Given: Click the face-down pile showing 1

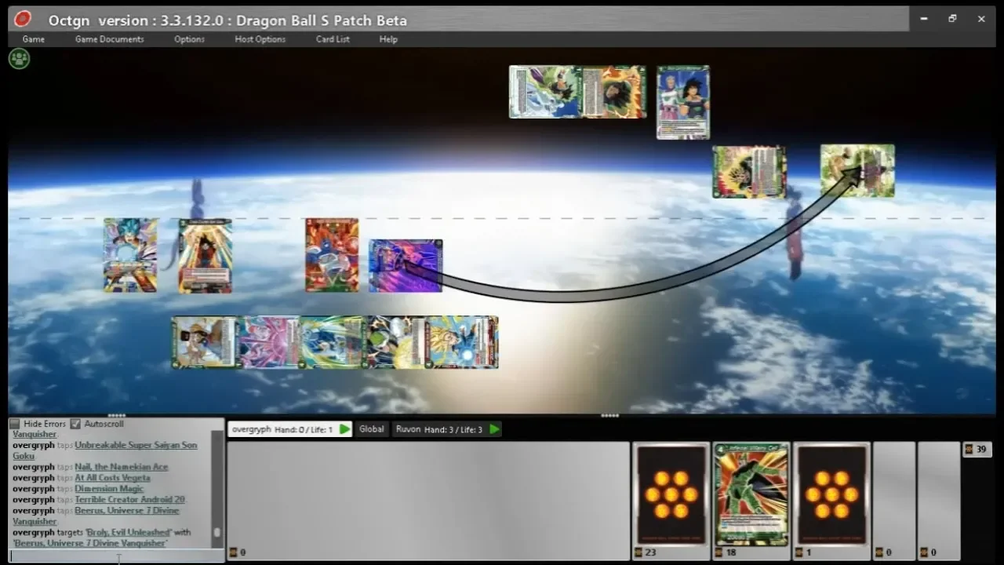Looking at the screenshot, I should (x=831, y=494).
